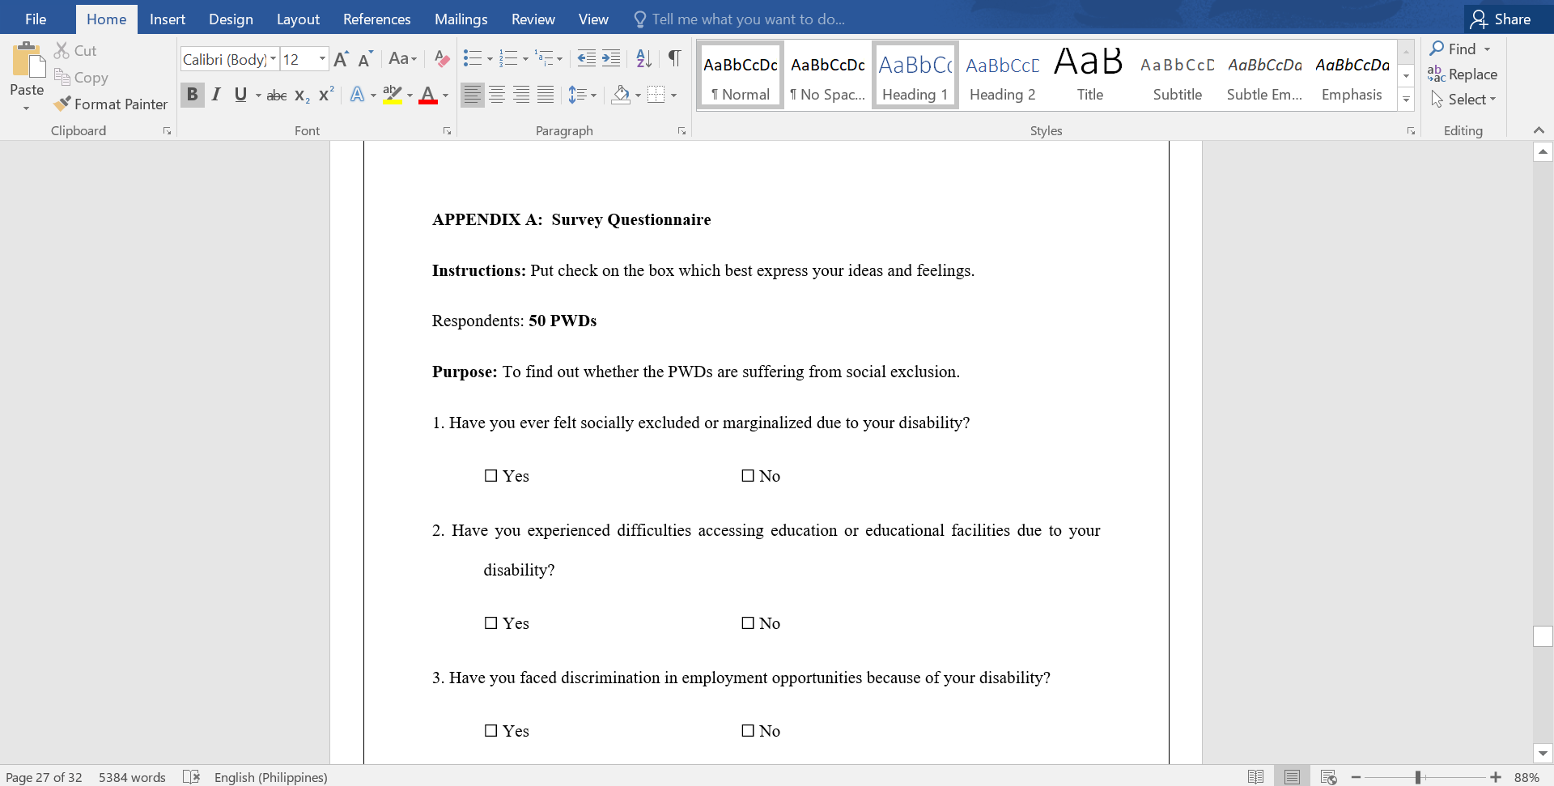Click the Paste clipboard icon
Image resolution: width=1554 pixels, height=786 pixels.
click(27, 61)
